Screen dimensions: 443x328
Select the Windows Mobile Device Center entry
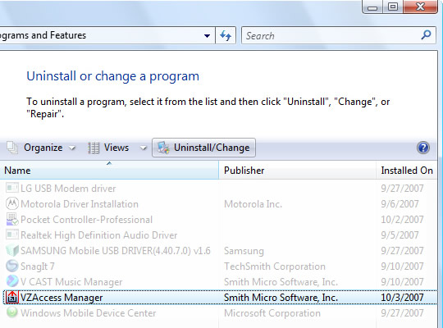tap(88, 313)
